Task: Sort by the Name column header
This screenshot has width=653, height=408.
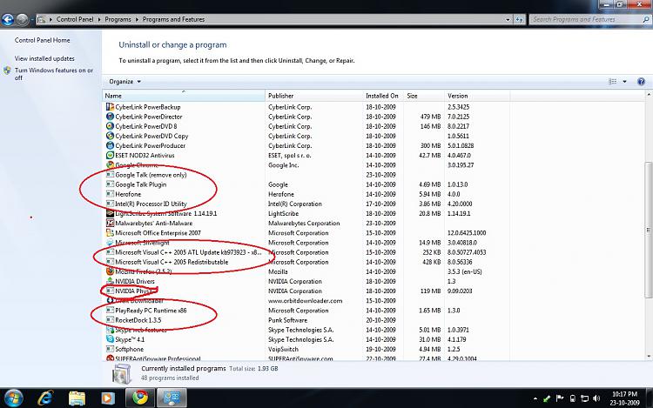Action: pyautogui.click(x=183, y=96)
